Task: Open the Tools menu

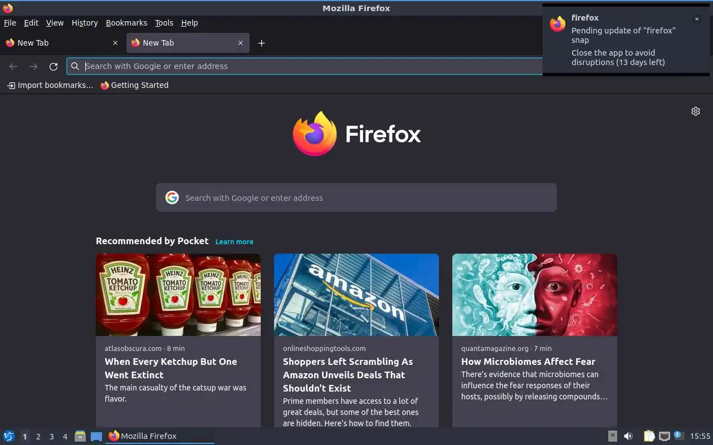Action: (164, 23)
